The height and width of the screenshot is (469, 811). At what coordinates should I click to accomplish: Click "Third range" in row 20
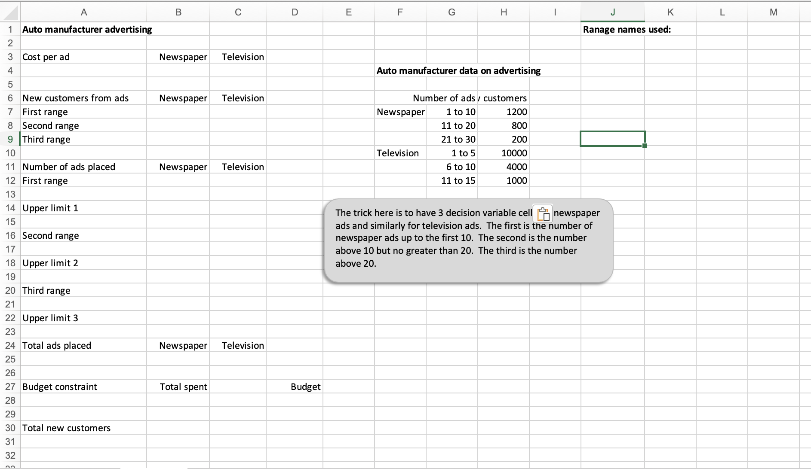[x=46, y=290]
